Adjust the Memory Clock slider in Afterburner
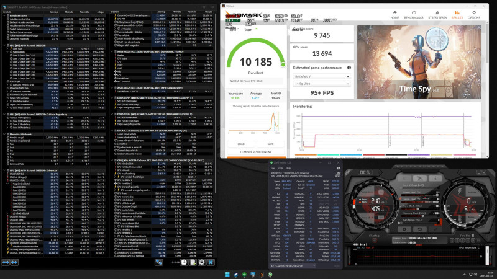 420,216
